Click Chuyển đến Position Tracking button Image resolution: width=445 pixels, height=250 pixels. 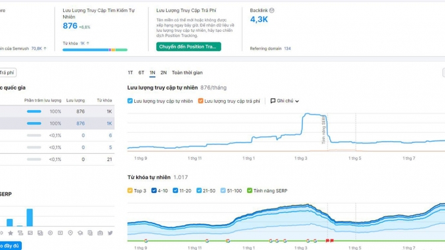(189, 46)
